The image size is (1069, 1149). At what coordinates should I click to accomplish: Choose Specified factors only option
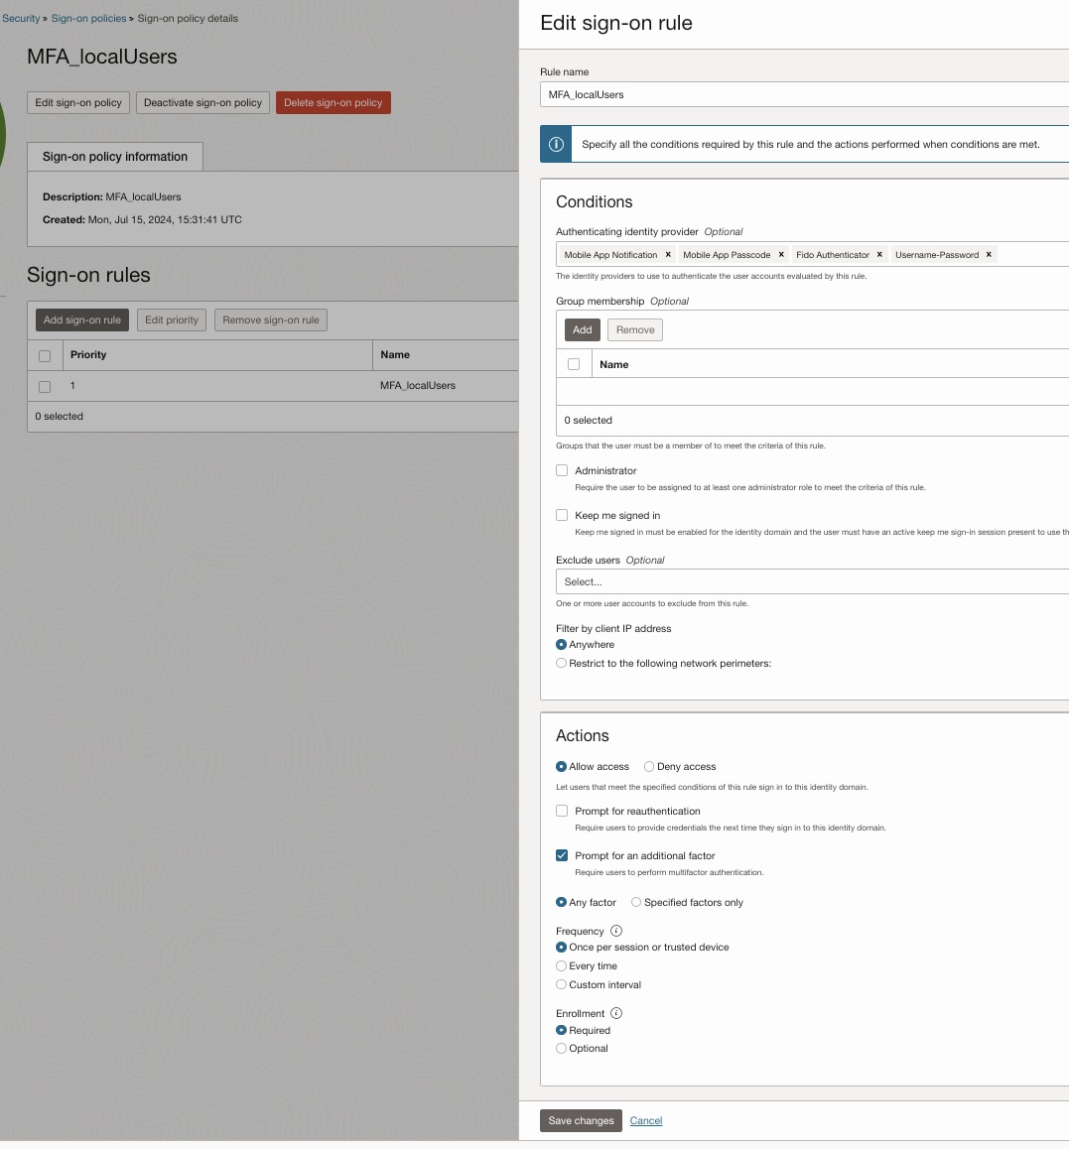click(x=636, y=902)
